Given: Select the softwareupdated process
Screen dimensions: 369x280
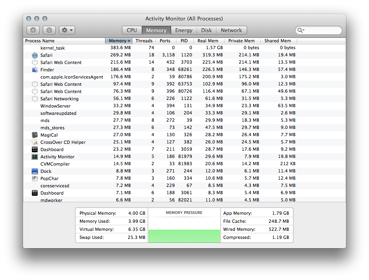Looking at the screenshot, I should pyautogui.click(x=184, y=113).
